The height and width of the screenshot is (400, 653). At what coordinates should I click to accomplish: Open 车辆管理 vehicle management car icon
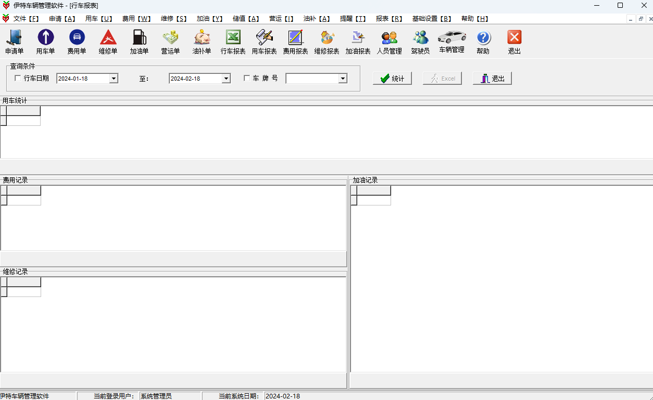pos(451,41)
